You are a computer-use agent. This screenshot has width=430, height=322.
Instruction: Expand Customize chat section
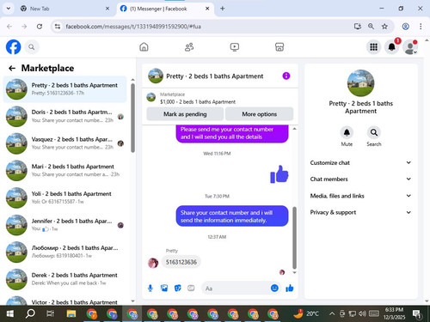coord(360,162)
